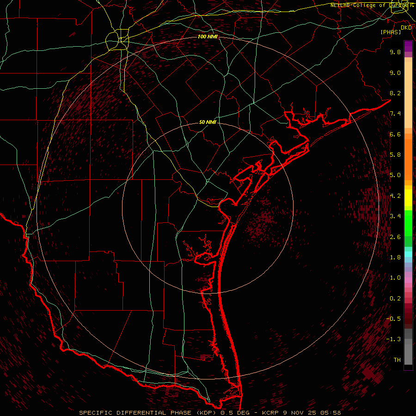Click the 0.2 value on the scale
Screen dimensions: 416x416
pos(395,299)
